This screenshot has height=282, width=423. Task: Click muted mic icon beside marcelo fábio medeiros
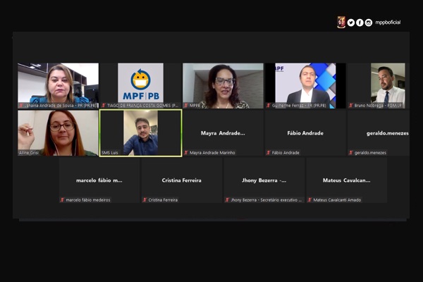coord(62,200)
